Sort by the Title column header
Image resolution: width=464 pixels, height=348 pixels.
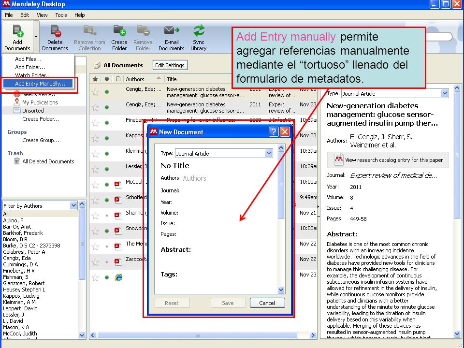172,79
